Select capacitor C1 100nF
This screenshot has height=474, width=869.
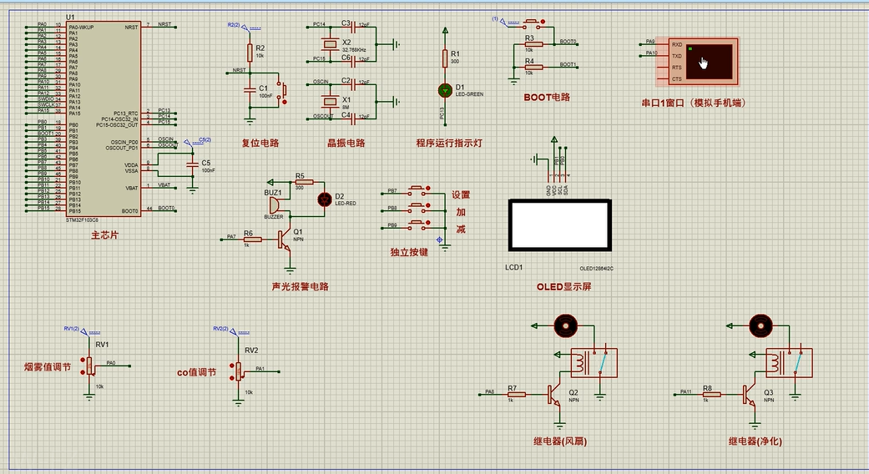[250, 89]
